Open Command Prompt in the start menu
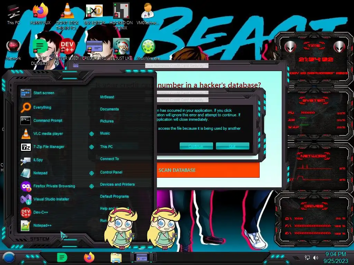This screenshot has width=354, height=265. [x=41, y=120]
